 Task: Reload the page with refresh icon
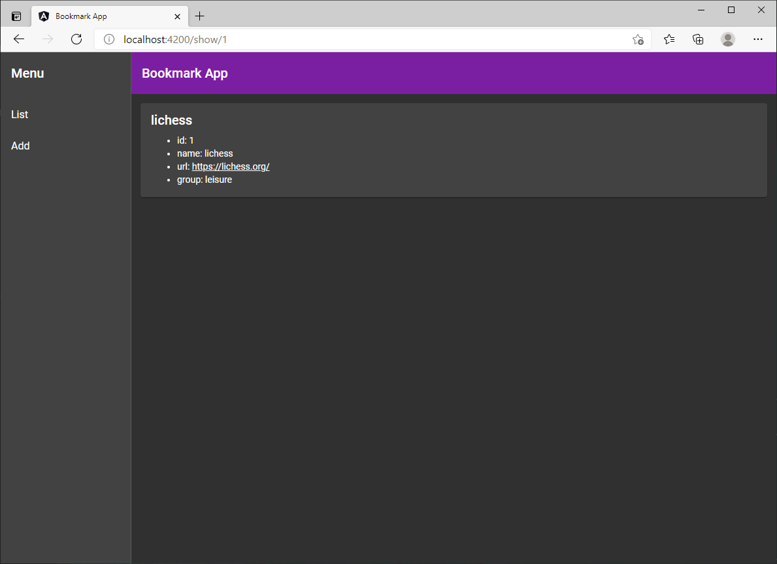(76, 39)
